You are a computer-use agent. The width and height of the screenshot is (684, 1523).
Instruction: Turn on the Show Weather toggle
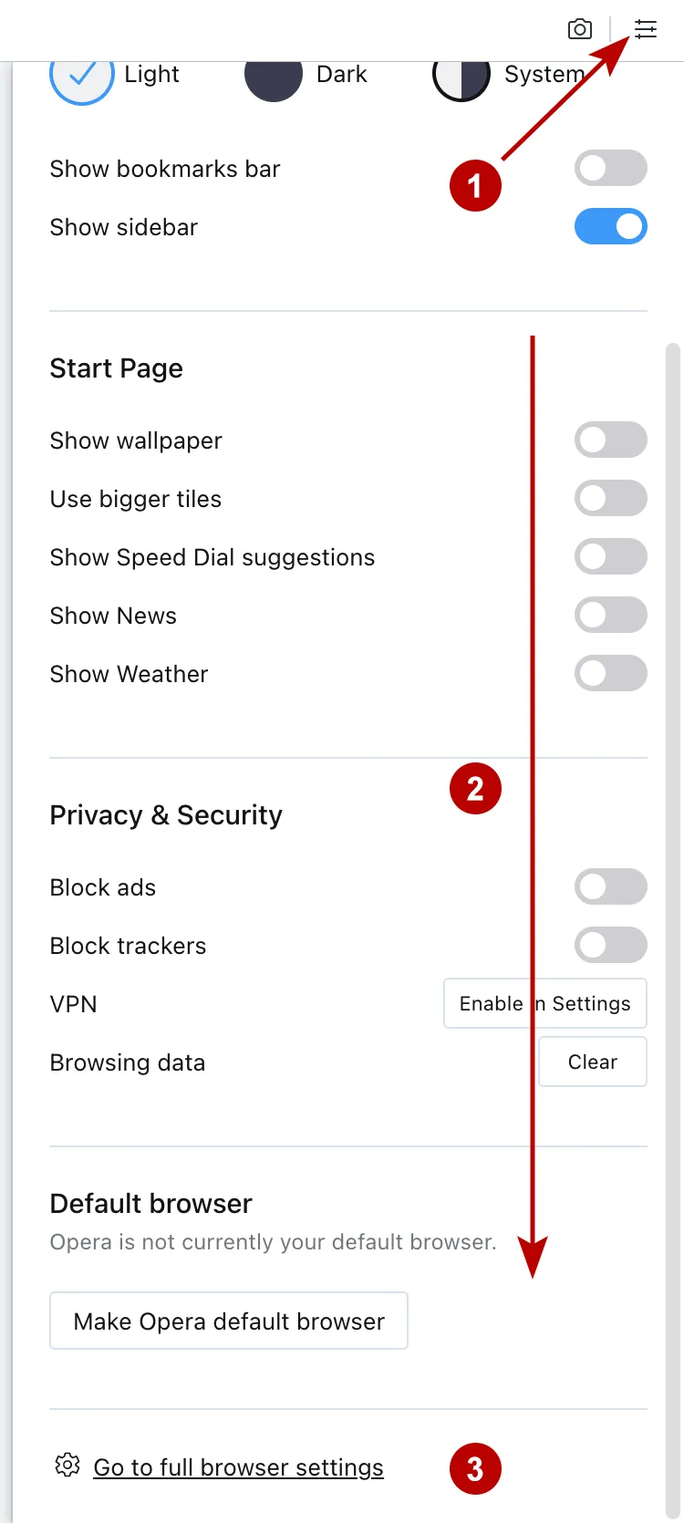[611, 673]
